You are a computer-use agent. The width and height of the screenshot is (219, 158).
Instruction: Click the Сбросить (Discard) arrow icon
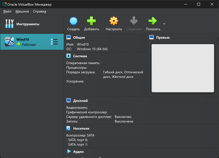(x=134, y=21)
